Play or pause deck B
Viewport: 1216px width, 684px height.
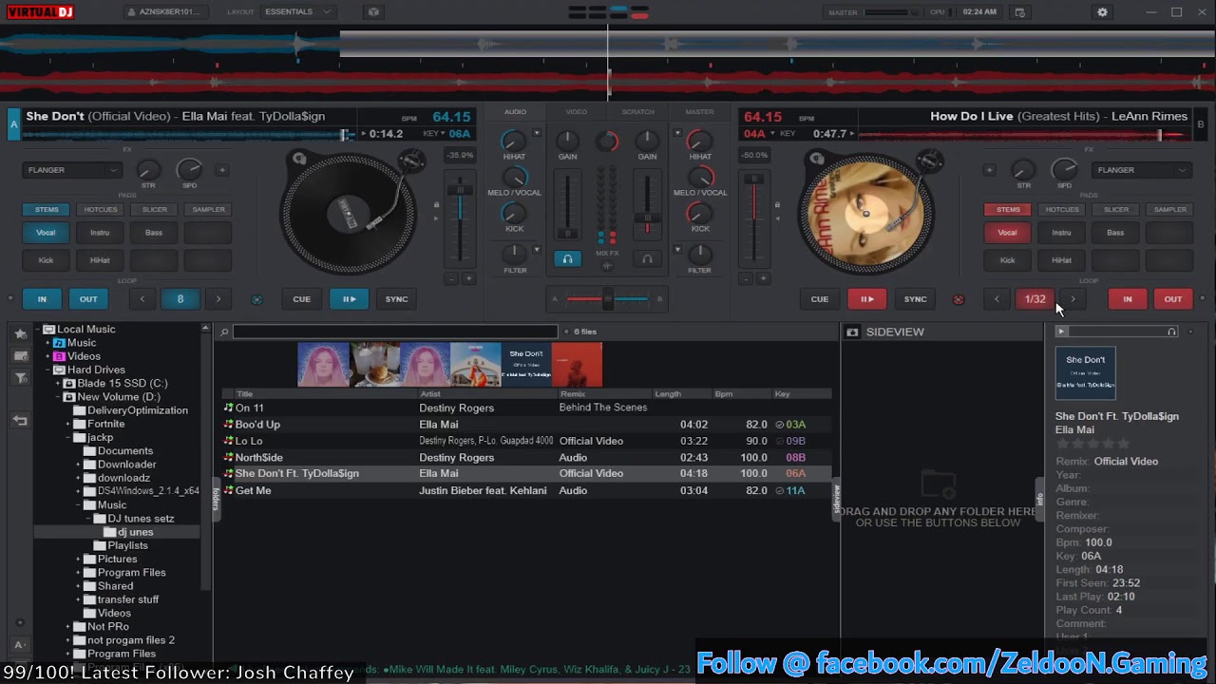866,299
